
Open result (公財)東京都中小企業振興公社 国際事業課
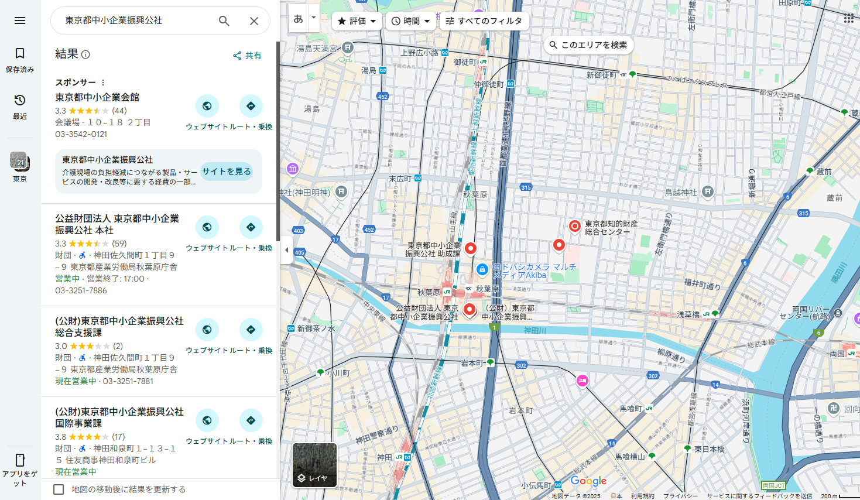(x=119, y=417)
